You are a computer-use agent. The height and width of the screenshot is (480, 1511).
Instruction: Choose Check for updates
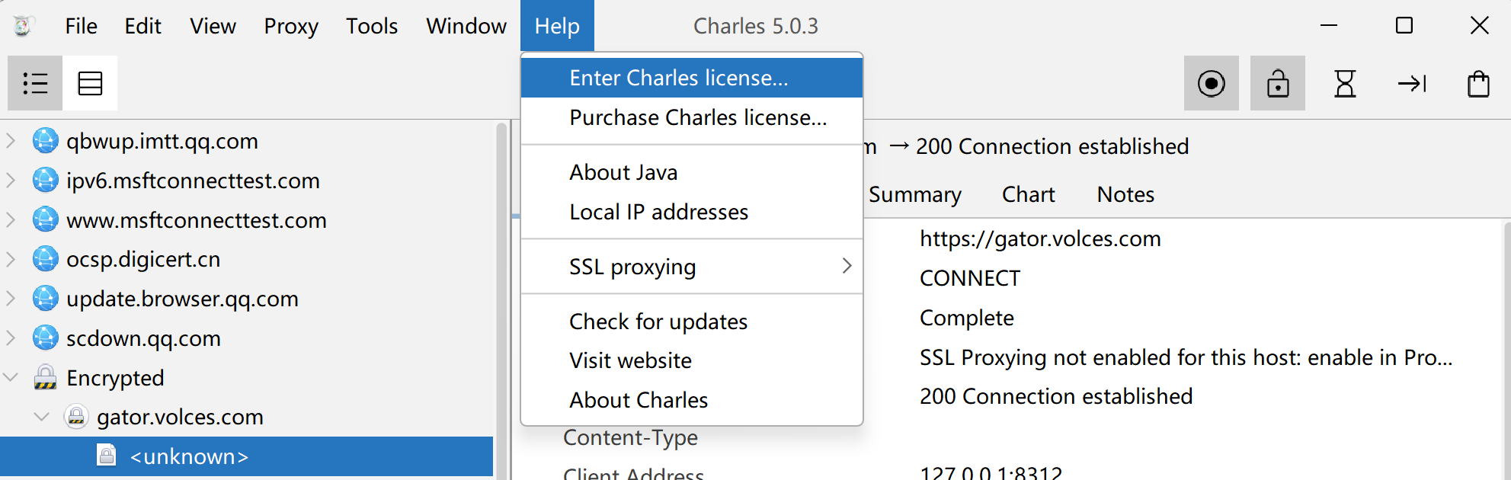692,322
